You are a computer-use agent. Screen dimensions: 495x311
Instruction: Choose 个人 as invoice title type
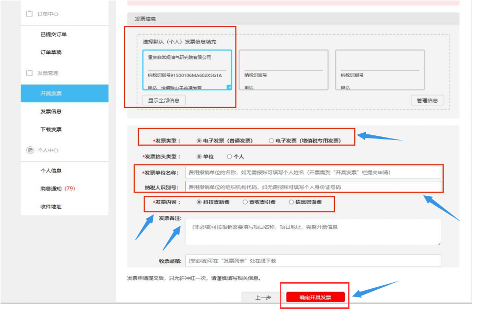(x=230, y=157)
